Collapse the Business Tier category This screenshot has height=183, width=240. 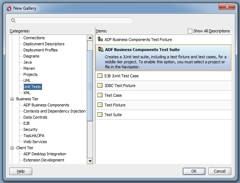(12, 99)
